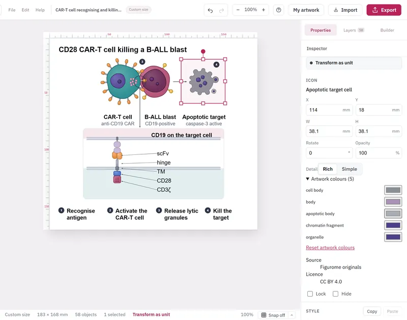Click the document title field
The image size is (407, 320).
[88, 10]
